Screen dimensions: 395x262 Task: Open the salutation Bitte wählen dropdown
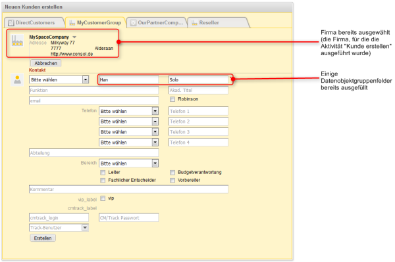pos(59,79)
